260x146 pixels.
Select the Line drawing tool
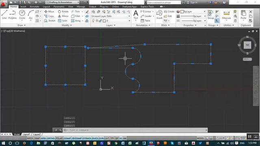coord(4,15)
